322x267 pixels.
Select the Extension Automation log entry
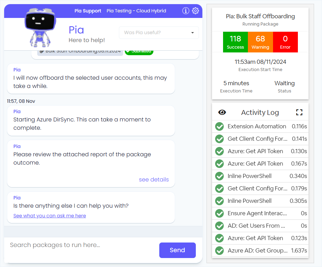tap(260, 126)
